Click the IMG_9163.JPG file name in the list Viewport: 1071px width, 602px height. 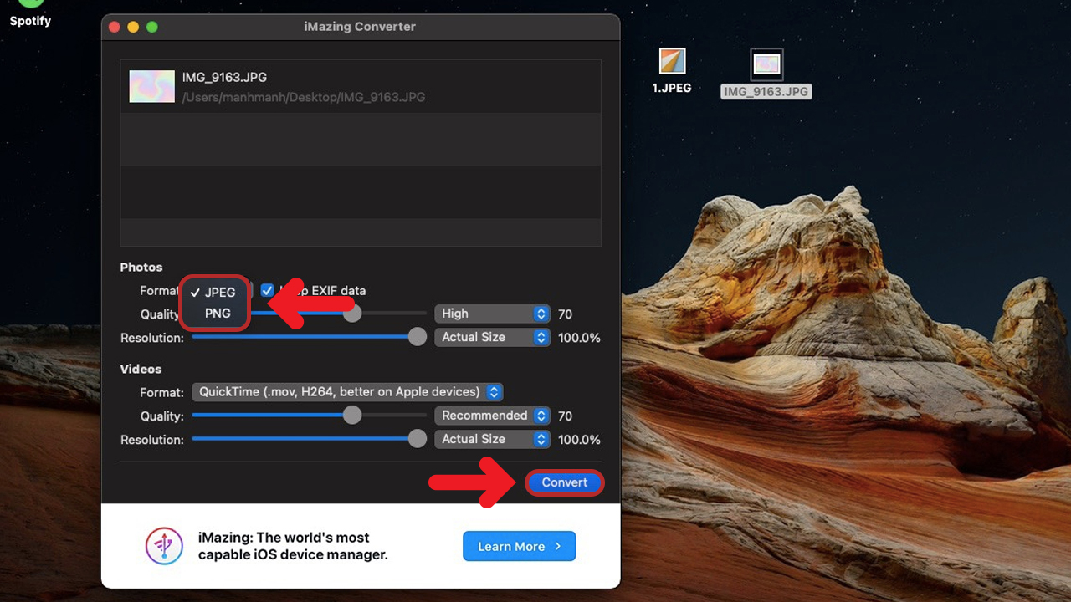[x=224, y=77]
